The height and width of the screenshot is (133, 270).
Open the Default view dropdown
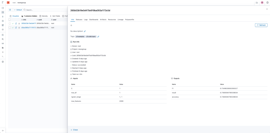(18, 10)
